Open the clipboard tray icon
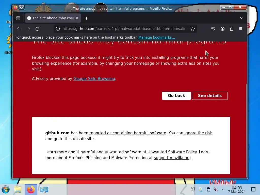The width and height of the screenshot is (260, 195). pos(208,189)
